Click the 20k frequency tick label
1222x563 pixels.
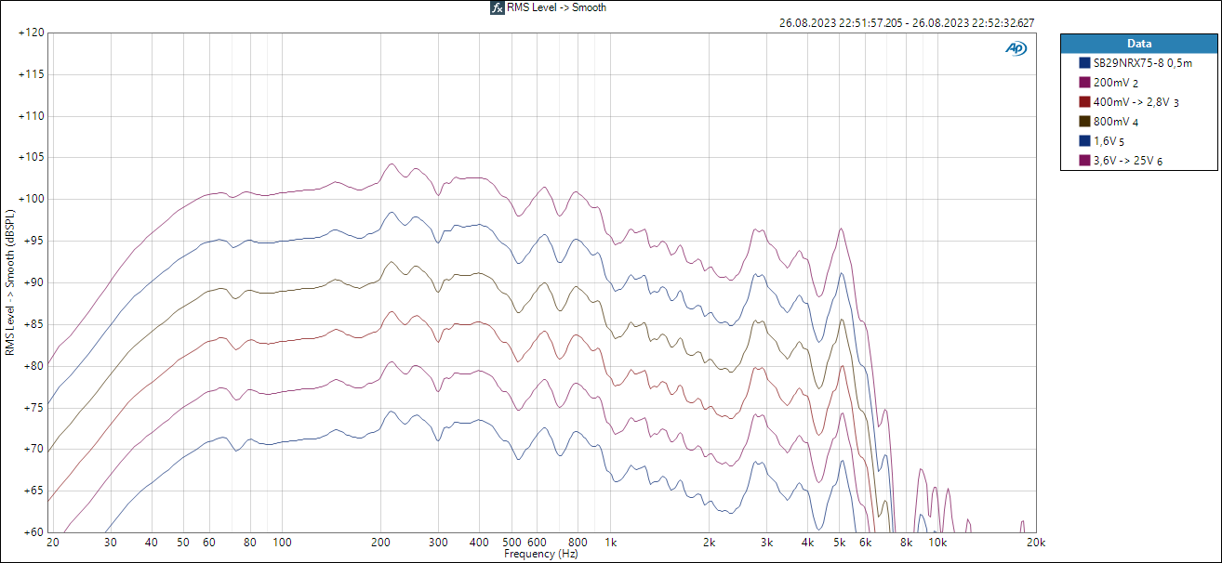point(1036,543)
